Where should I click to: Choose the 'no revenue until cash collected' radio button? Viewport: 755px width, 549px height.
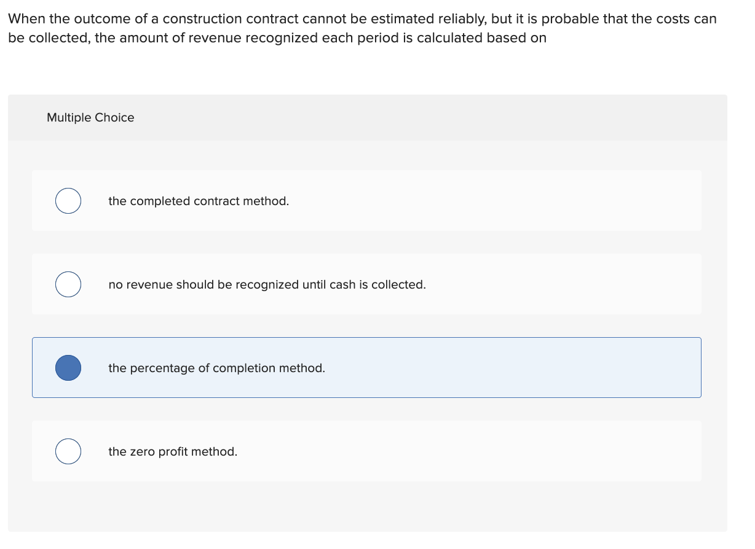click(68, 284)
